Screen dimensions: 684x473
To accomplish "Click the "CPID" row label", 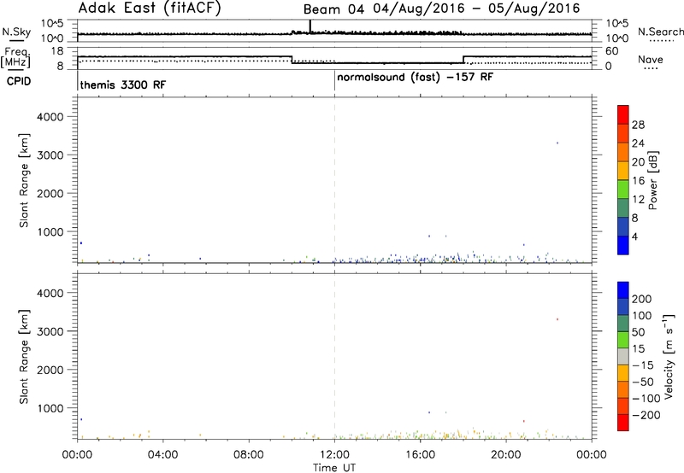I will point(19,81).
